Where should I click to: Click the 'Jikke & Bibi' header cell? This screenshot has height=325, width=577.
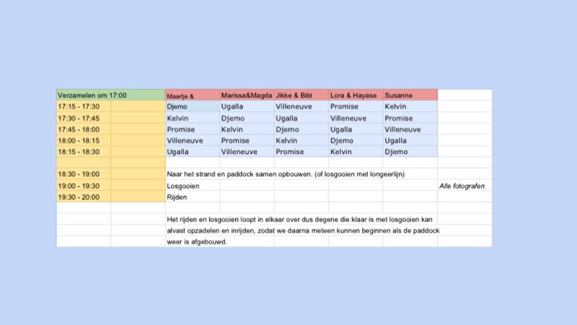coord(301,95)
